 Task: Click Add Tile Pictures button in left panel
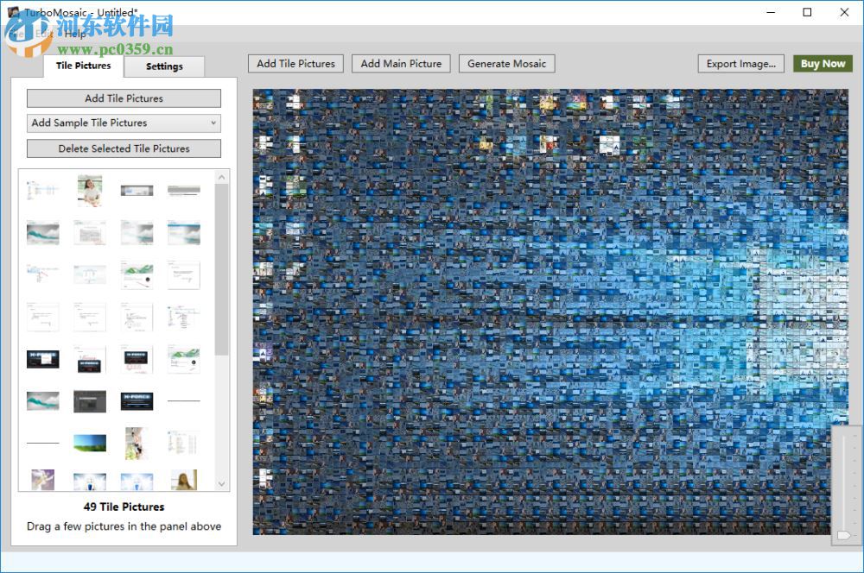point(124,98)
